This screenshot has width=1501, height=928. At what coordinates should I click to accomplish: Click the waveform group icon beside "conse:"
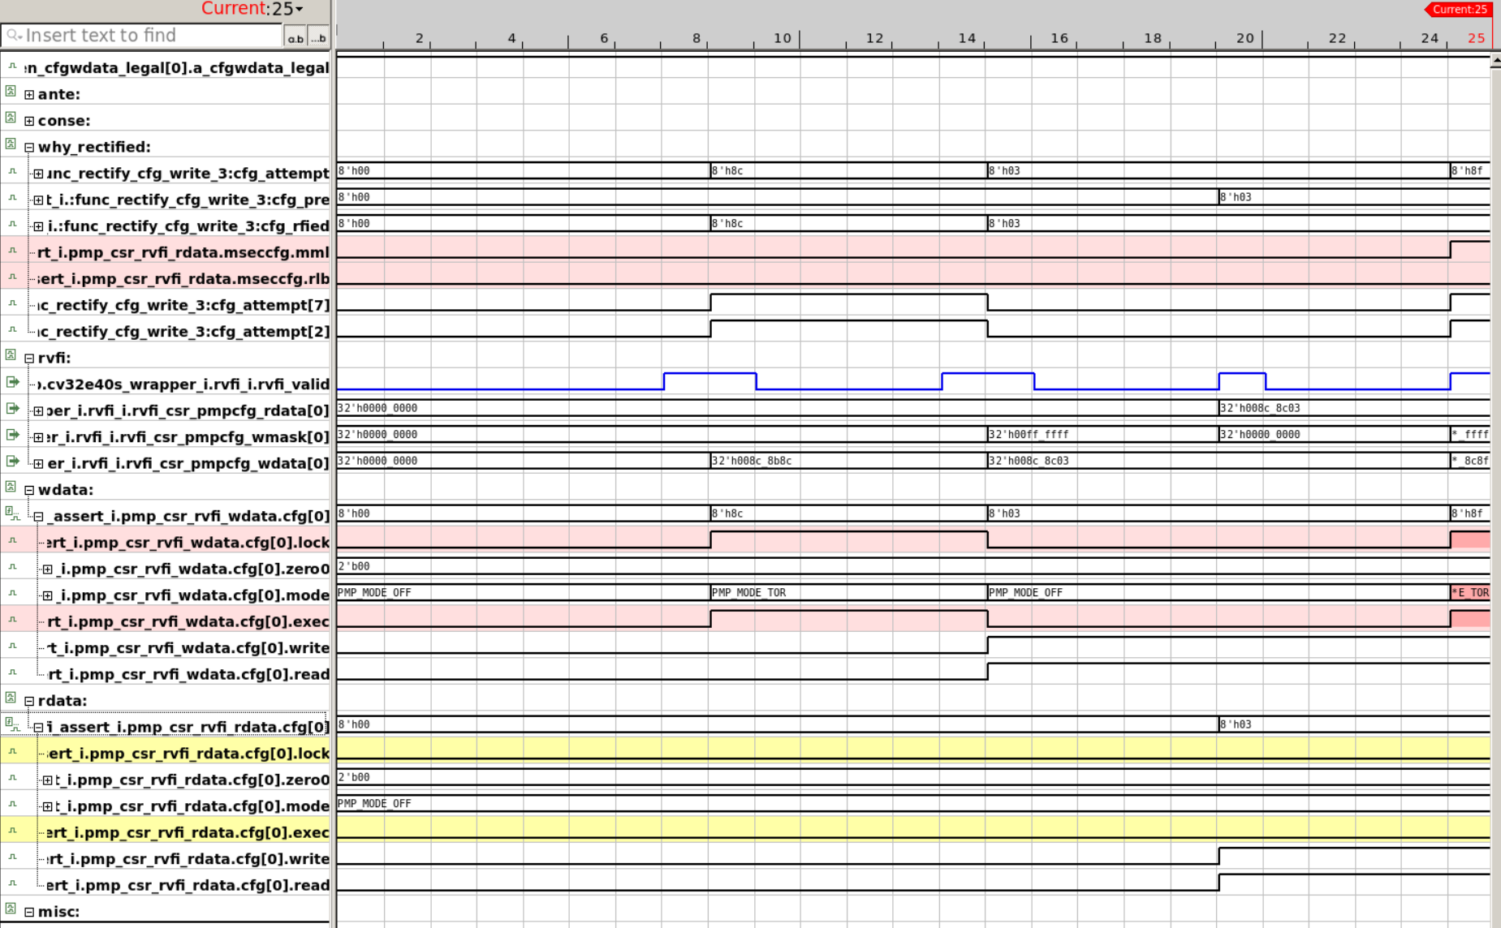pyautogui.click(x=9, y=120)
